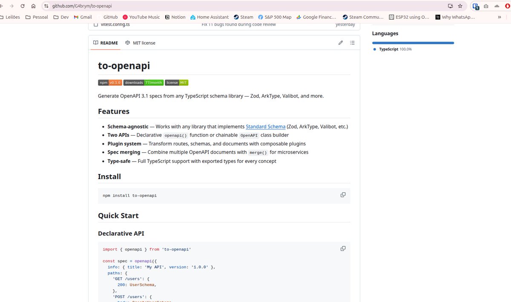The image size is (511, 302).
Task: Open the Google Finance bookmark
Action: pyautogui.click(x=316, y=17)
